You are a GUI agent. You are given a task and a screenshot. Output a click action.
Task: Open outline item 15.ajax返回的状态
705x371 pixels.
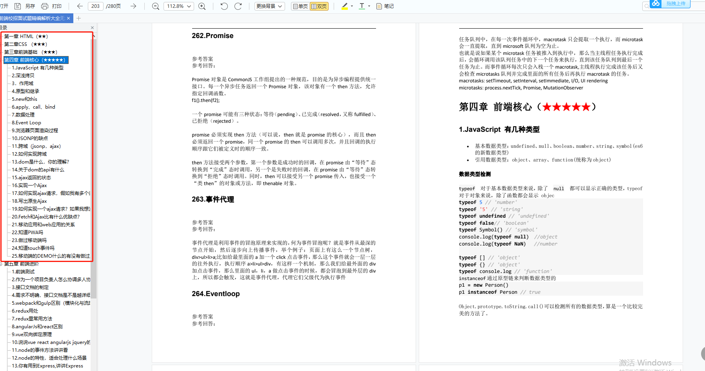31,178
